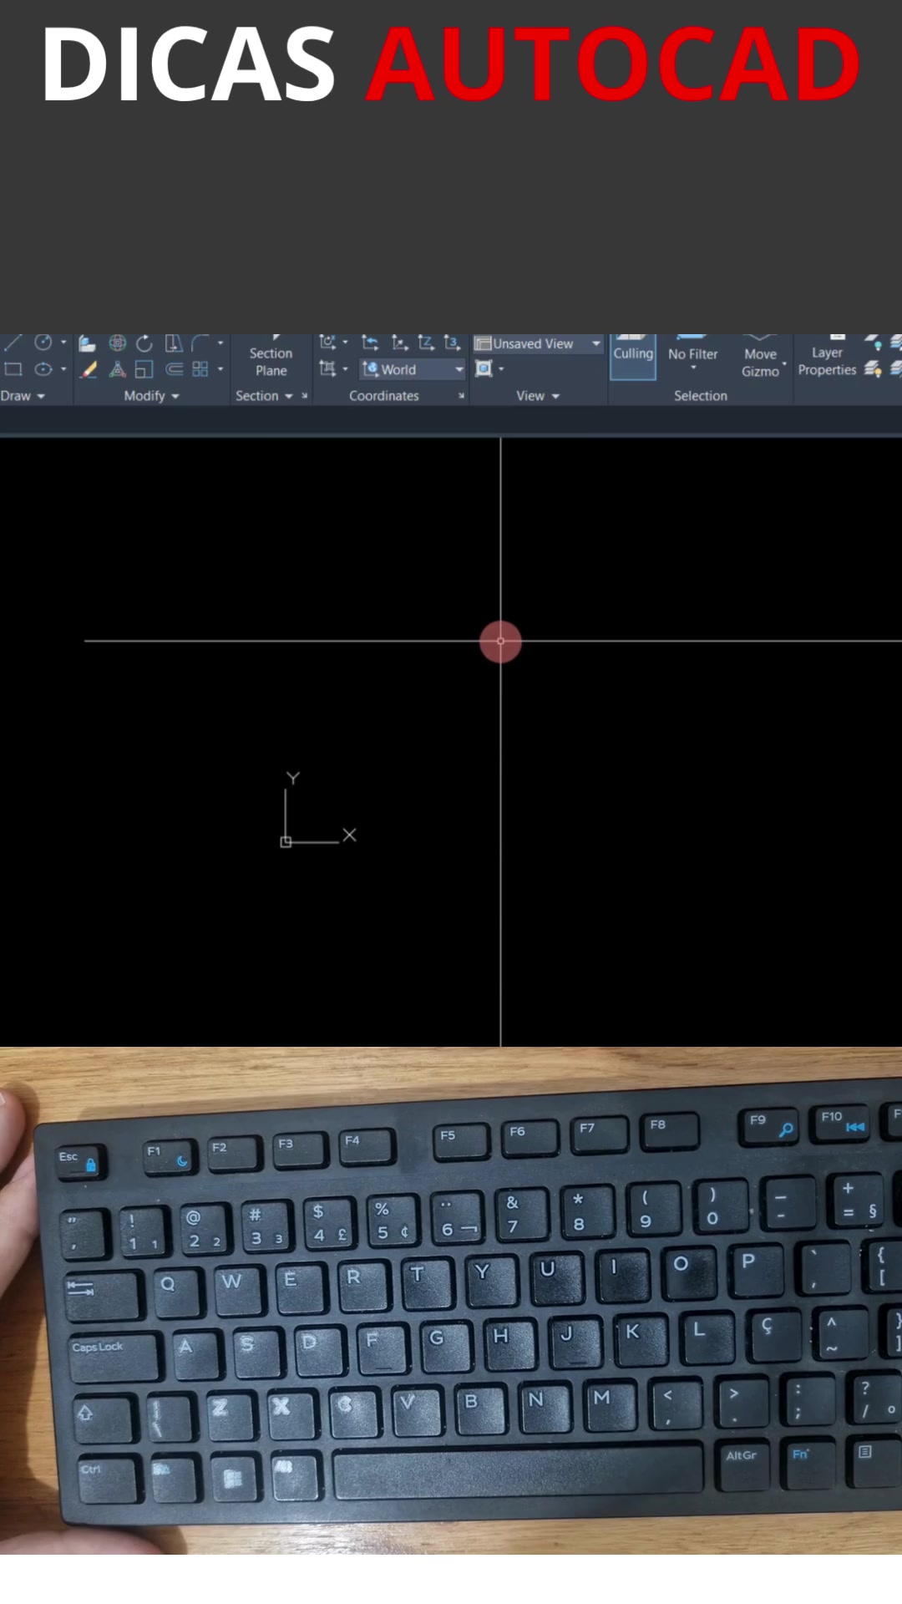Expand the Ellipse tool dropdown arrow
Image resolution: width=902 pixels, height=1604 pixels.
tap(63, 369)
